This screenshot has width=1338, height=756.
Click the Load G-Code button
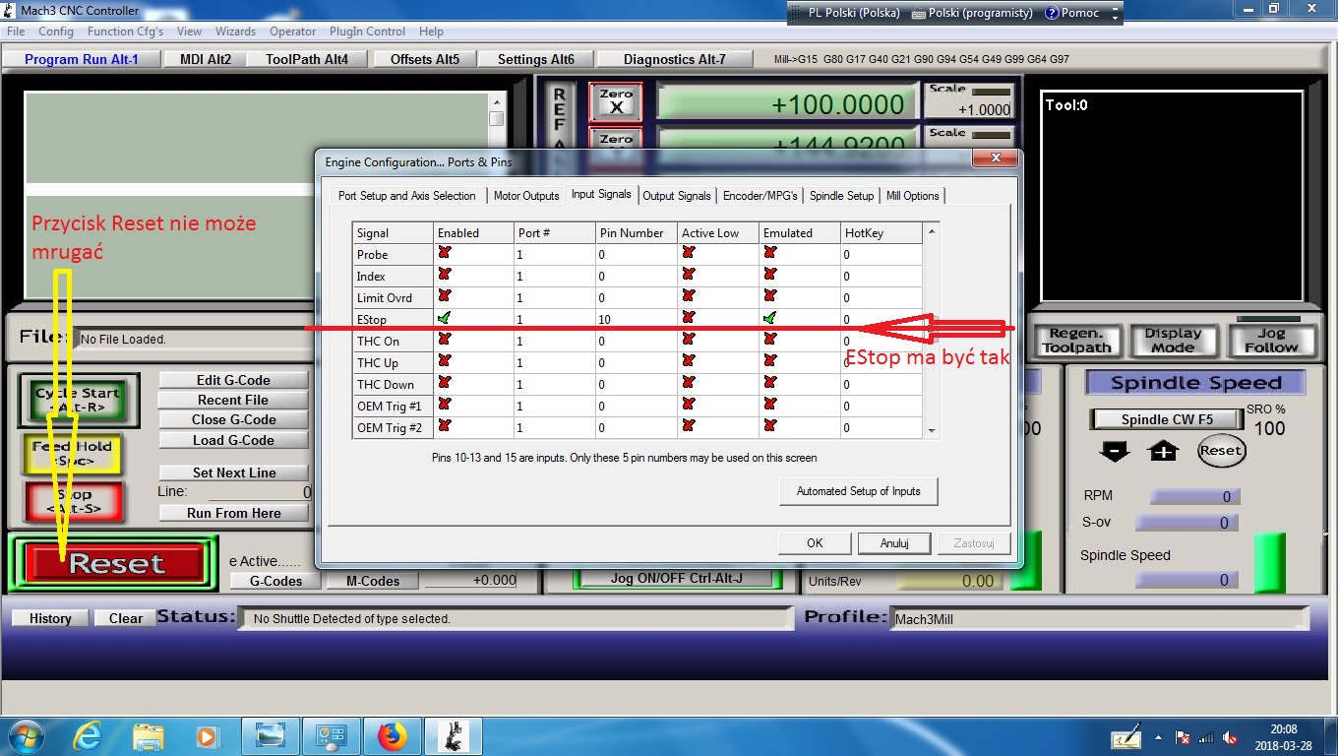[x=233, y=440]
